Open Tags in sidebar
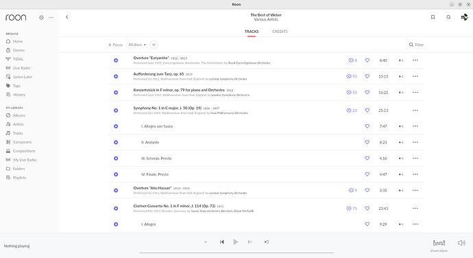 pyautogui.click(x=16, y=86)
